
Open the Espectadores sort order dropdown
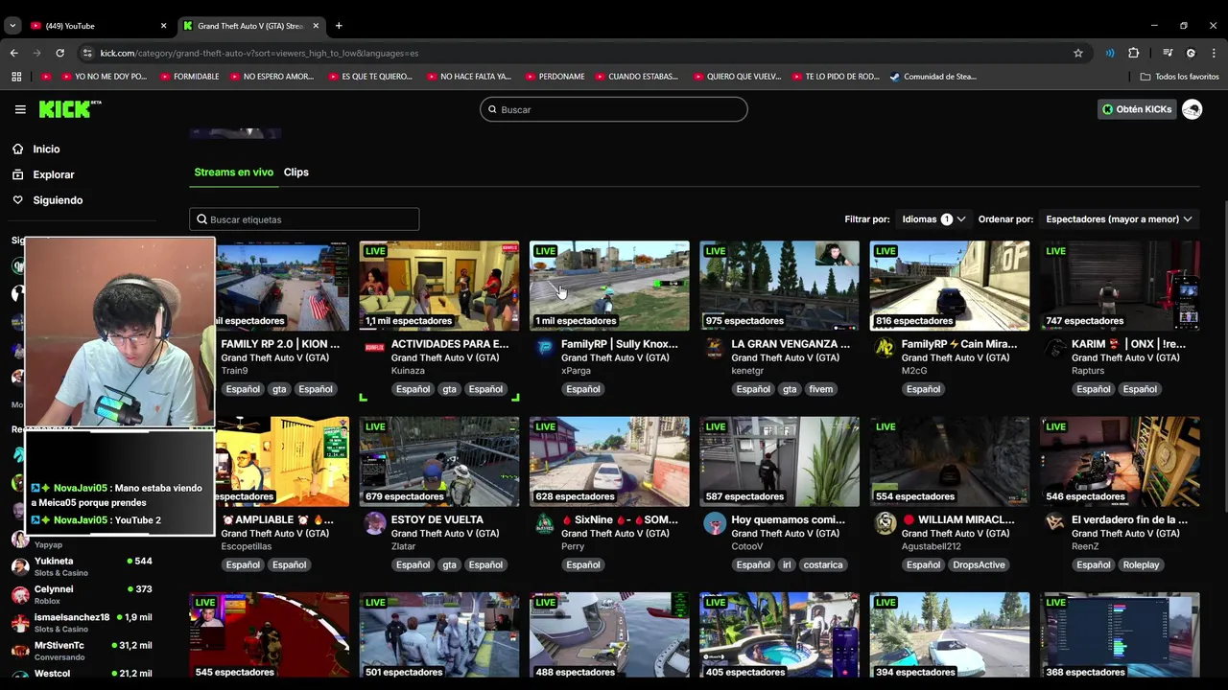pyautogui.click(x=1119, y=219)
